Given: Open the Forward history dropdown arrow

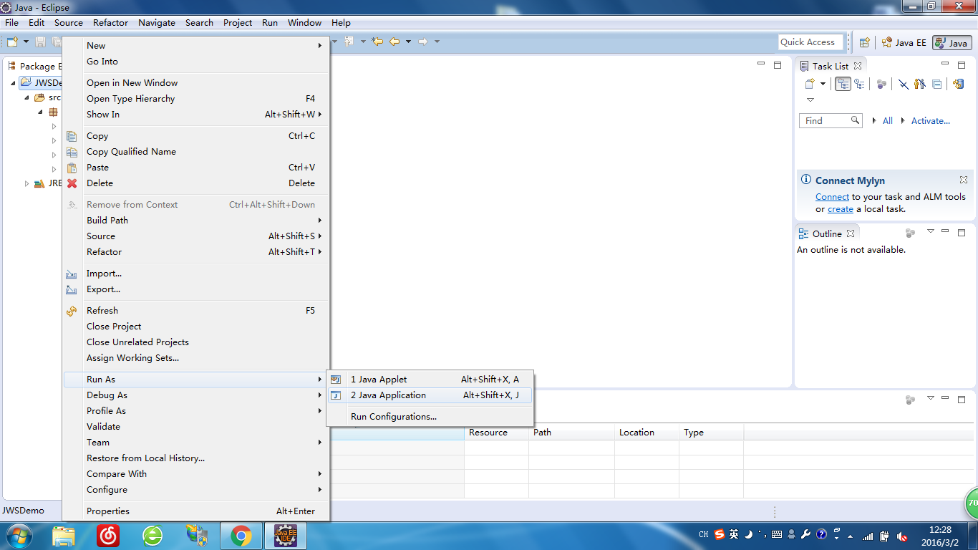Looking at the screenshot, I should pyautogui.click(x=437, y=42).
